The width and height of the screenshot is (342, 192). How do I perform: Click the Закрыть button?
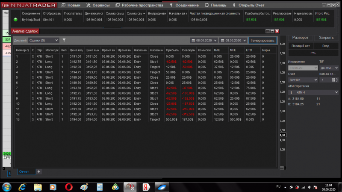click(326, 38)
